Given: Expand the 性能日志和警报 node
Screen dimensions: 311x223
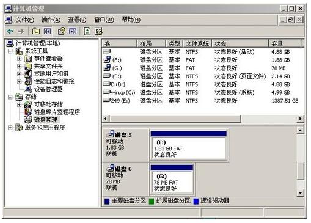Looking at the screenshot, I should (x=19, y=82).
